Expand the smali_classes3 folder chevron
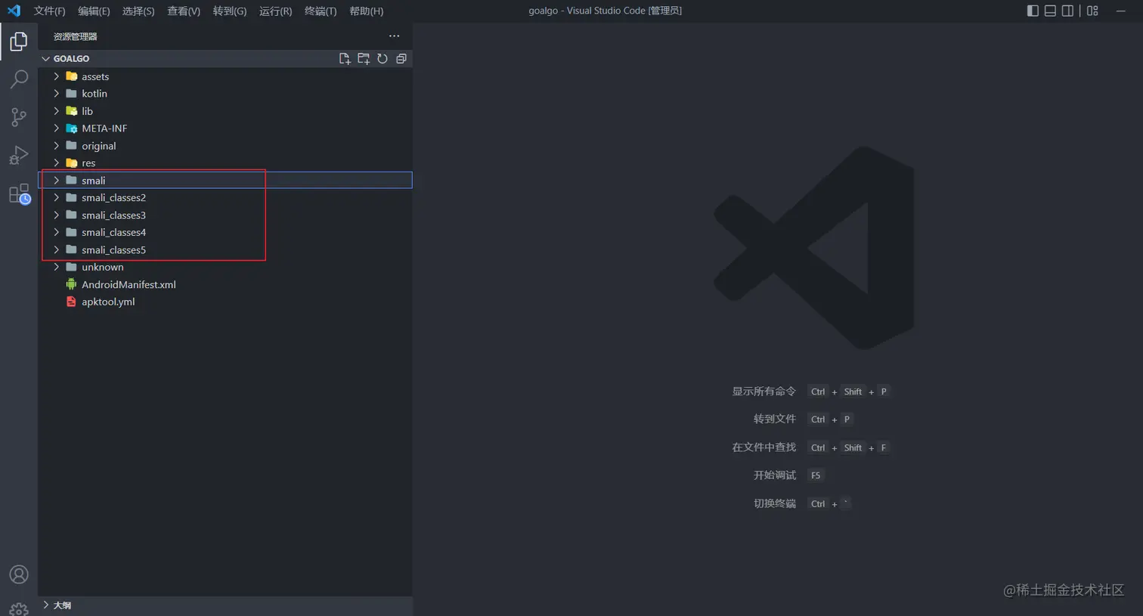Image resolution: width=1143 pixels, height=616 pixels. [56, 215]
